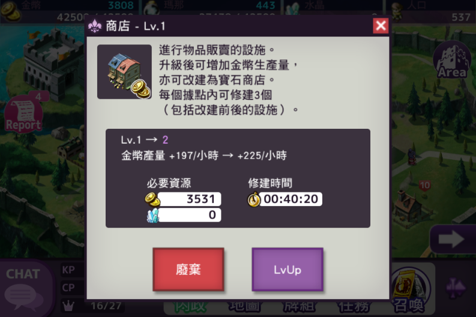Click the fleur-de-lis icon in dialog title
The height and width of the screenshot is (317, 476).
95,26
